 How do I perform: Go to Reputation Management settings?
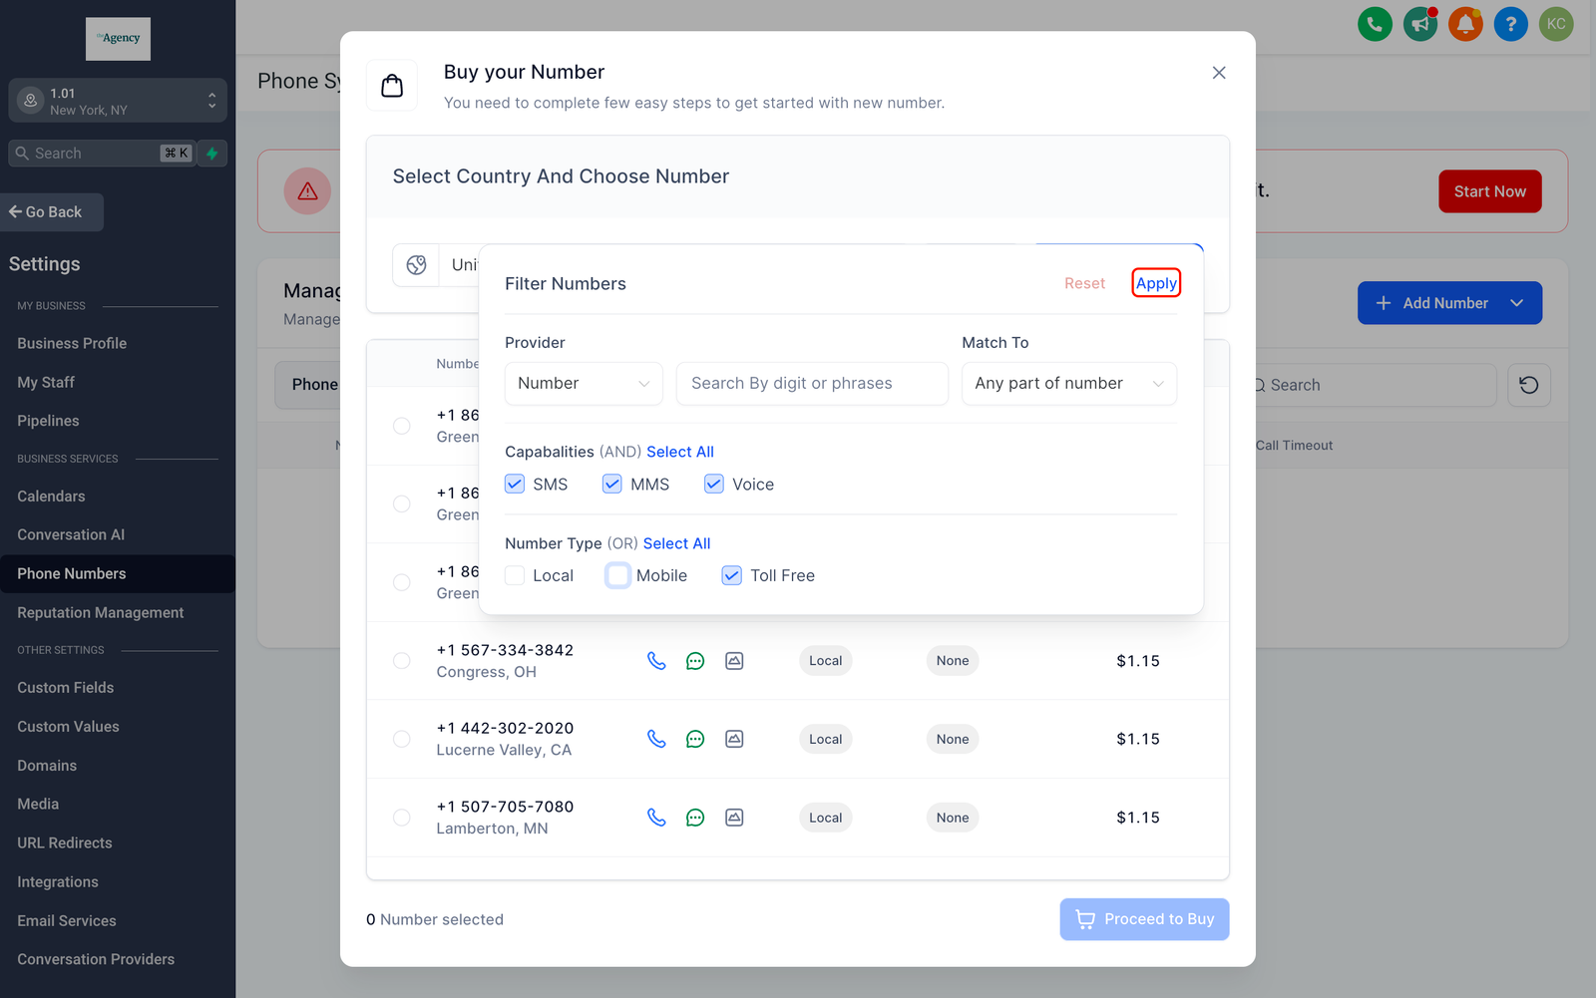100,612
